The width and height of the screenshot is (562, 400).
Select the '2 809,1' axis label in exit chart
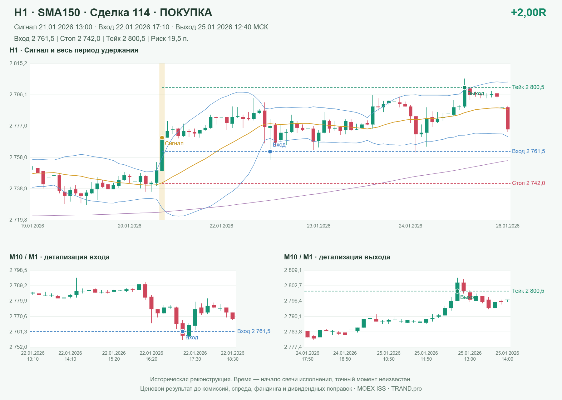coord(293,270)
